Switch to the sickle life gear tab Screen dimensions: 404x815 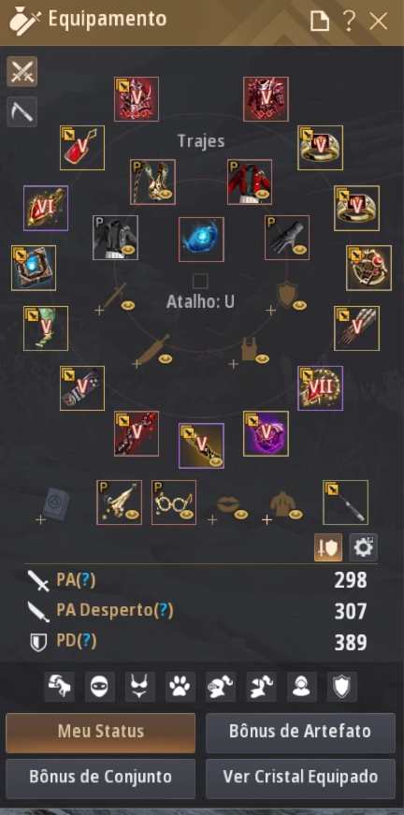[22, 111]
